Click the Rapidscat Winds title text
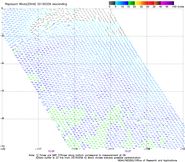The height and width of the screenshot is (162, 185). pos(36,4)
